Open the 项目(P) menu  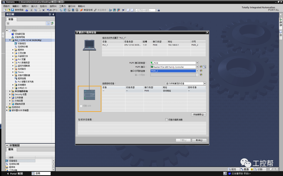(x=7, y=6)
